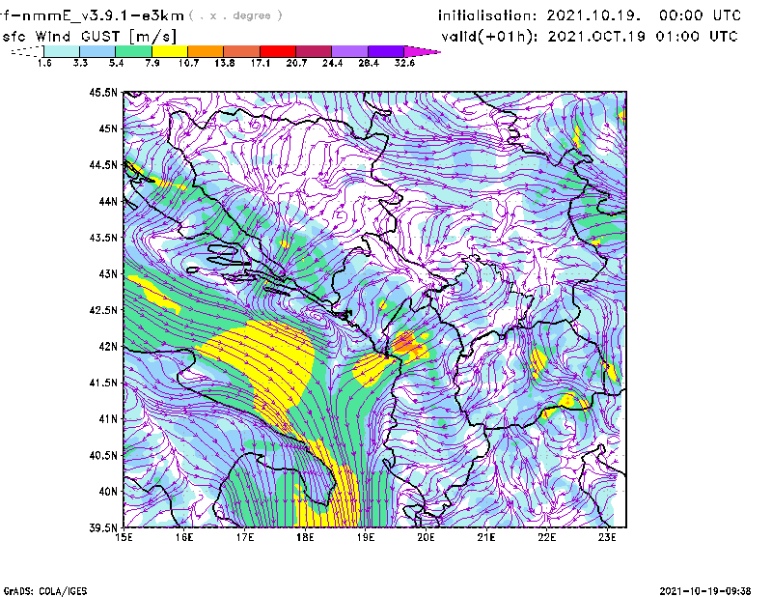This screenshot has height=597, width=772.
Task: Click the crimson 20.7–24.4 legend swatch
Action: click(x=314, y=51)
